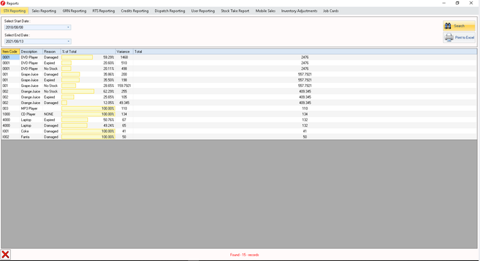Click the Select End Date label
Viewport: 480px width, 261px height.
point(17,35)
